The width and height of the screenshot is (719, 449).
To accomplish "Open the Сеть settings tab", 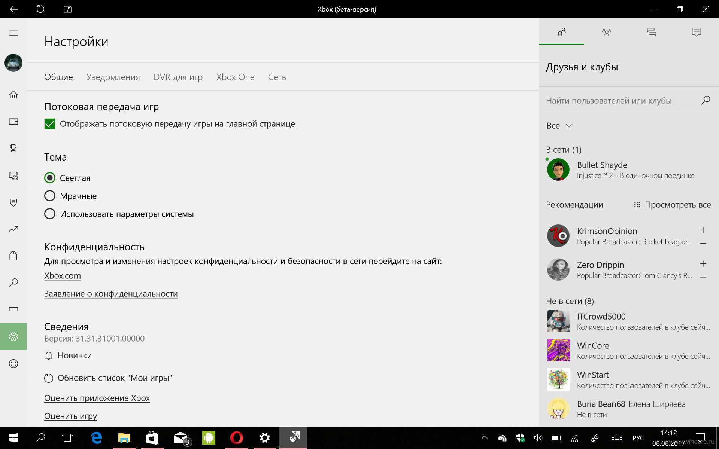I will pos(277,77).
